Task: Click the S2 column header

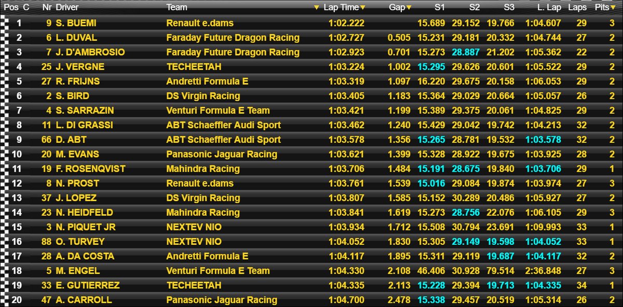Action: (x=474, y=8)
